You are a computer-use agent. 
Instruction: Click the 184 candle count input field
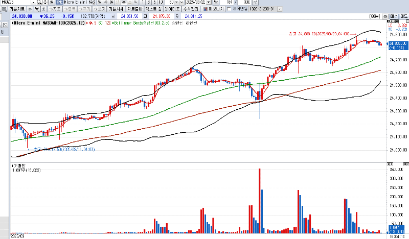pos(230,3)
